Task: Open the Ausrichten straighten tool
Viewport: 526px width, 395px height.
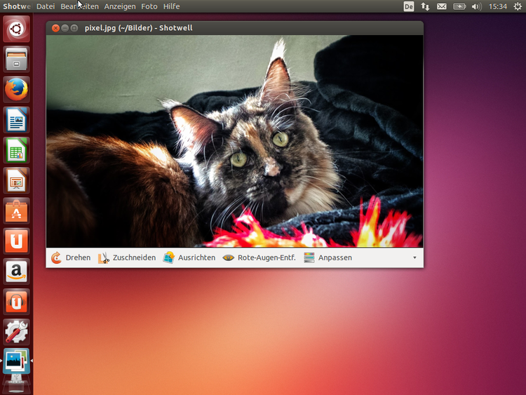Action: tap(189, 257)
